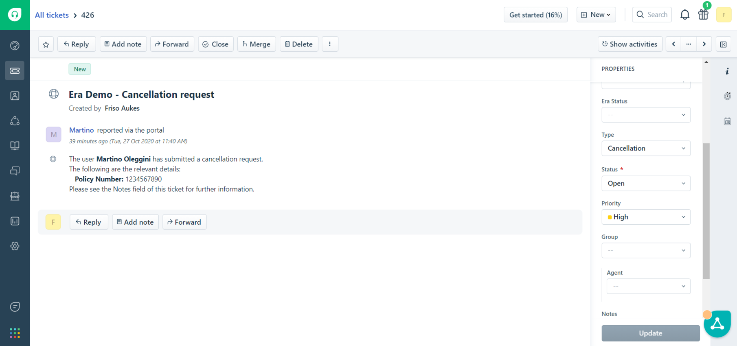Close the ticket via toolbar
Image resolution: width=737 pixels, height=346 pixels.
click(216, 44)
